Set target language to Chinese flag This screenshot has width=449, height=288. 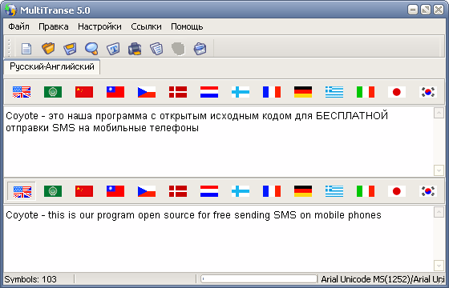click(84, 191)
